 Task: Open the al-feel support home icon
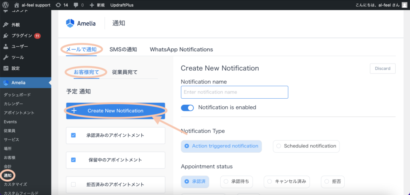click(16, 5)
